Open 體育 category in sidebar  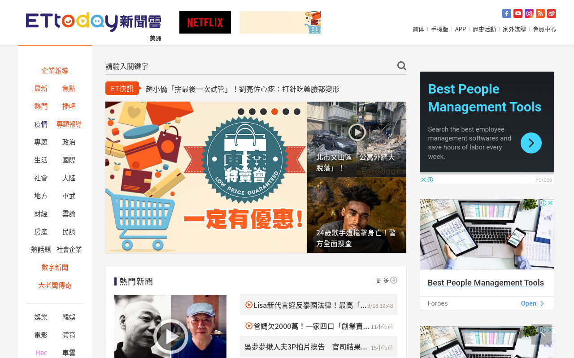coord(69,335)
